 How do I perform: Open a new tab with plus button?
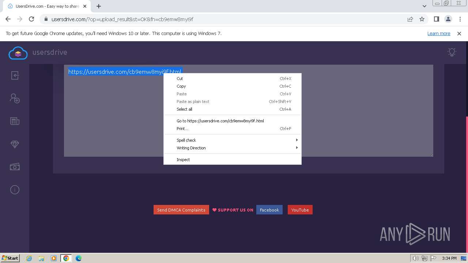99,6
